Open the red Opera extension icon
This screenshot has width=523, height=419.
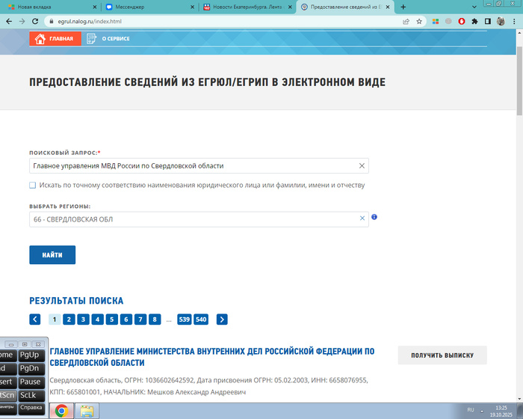(x=462, y=22)
